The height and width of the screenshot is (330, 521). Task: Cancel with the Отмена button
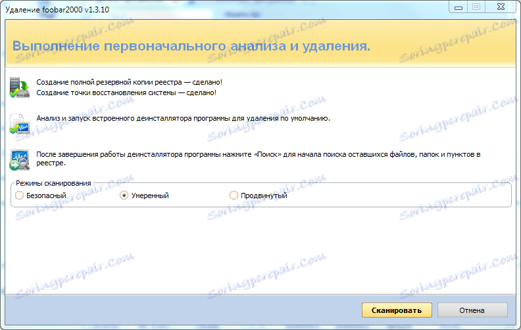pyautogui.click(x=472, y=310)
